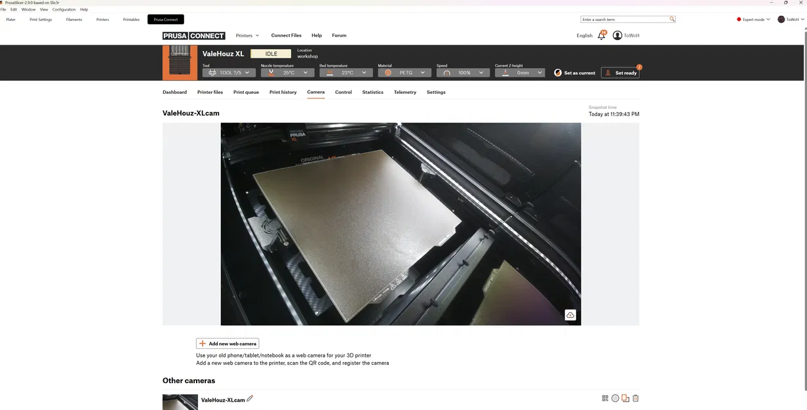Viewport: 807px width, 410px height.
Task: Open the Material dropdown showing PETG
Action: 404,72
